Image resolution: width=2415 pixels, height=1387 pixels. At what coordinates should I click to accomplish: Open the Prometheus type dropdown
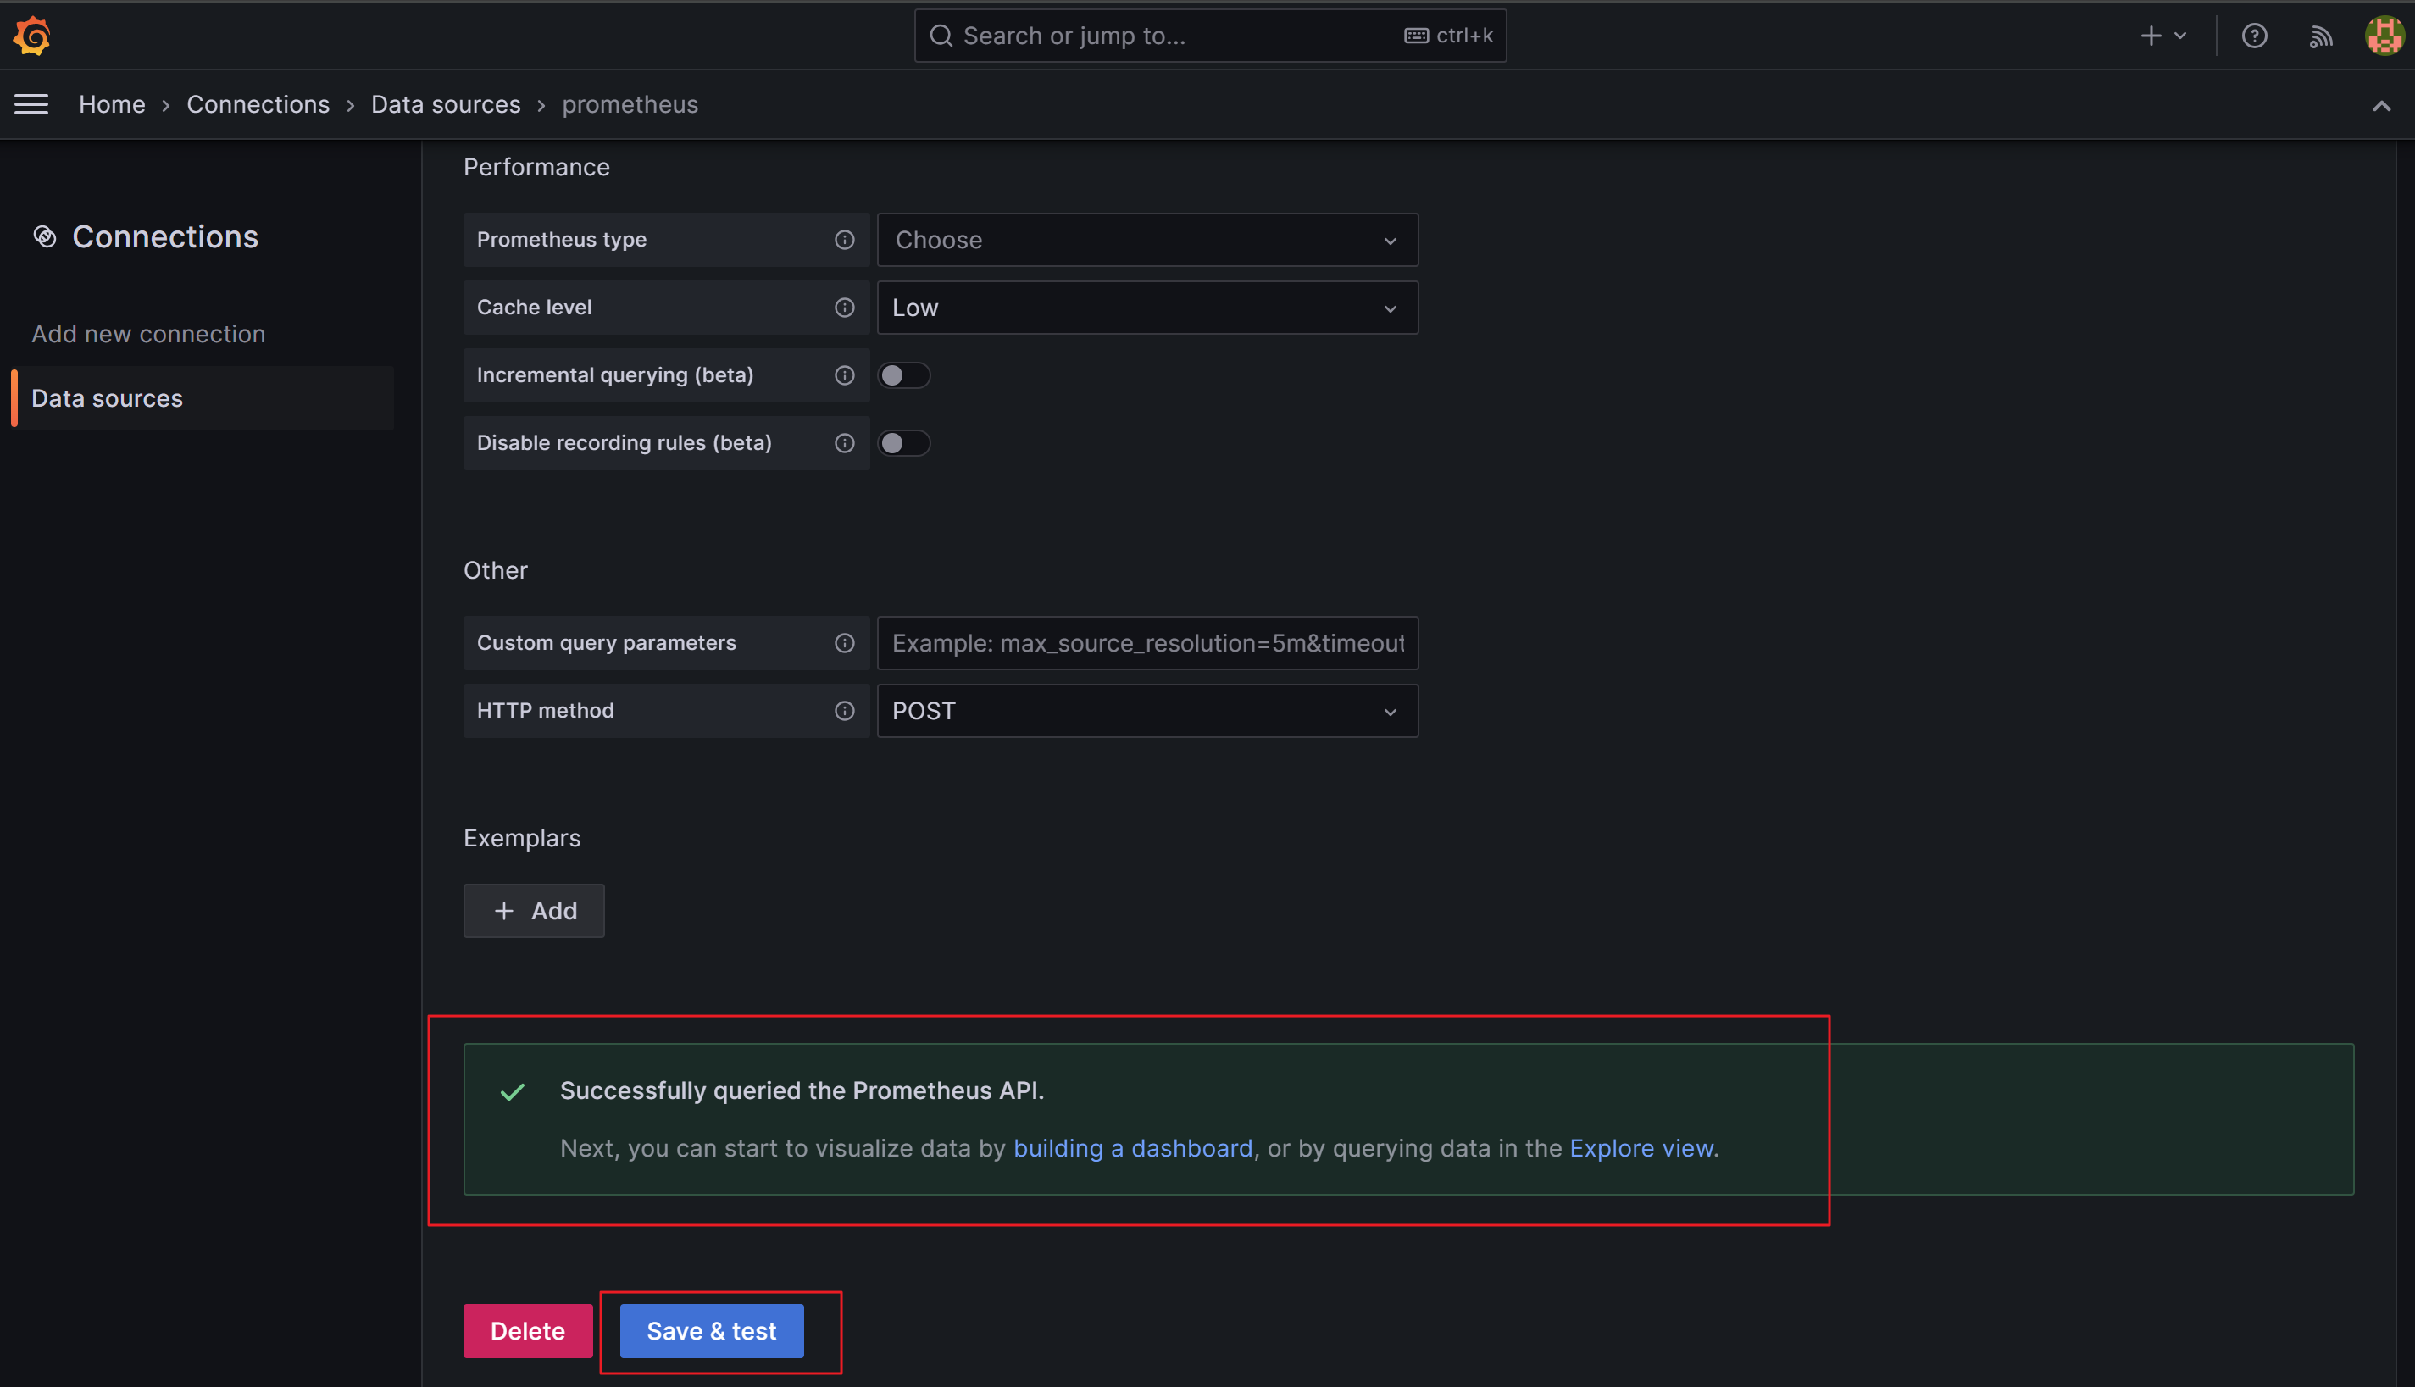tap(1146, 240)
